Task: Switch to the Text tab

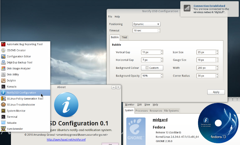Action: click(124, 37)
